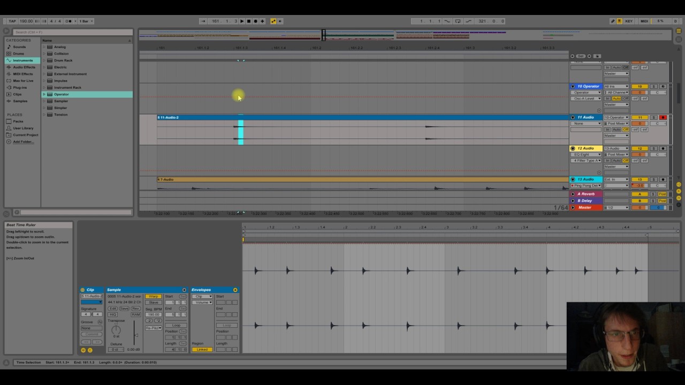Screen dimensions: 685x385
Task: Toggle the follow arrow button in transport
Action: [203, 21]
